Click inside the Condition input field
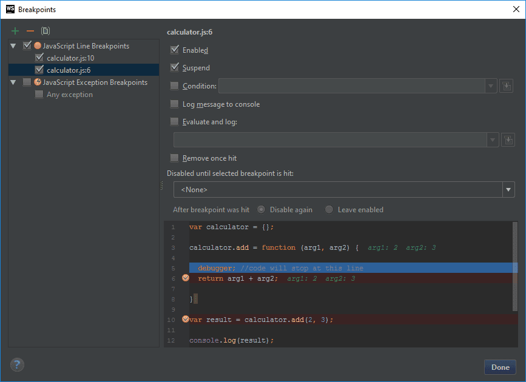Viewport: 526px width, 382px height. click(x=351, y=86)
